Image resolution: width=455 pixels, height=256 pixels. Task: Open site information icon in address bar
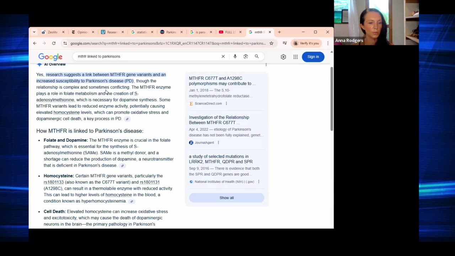(x=65, y=43)
